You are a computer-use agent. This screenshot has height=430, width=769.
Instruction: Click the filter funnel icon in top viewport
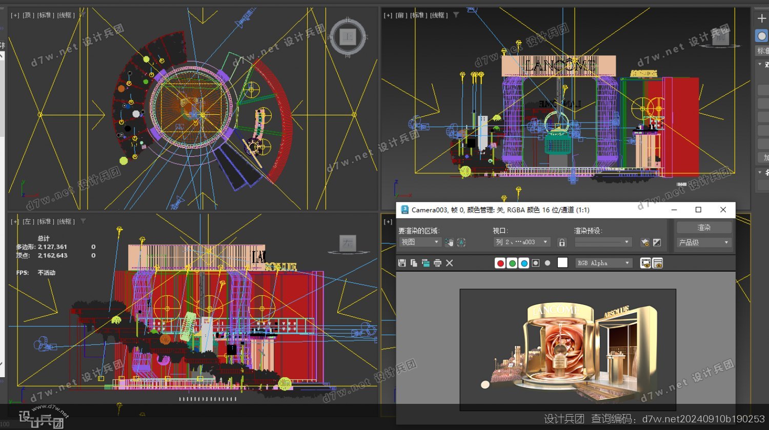[83, 15]
